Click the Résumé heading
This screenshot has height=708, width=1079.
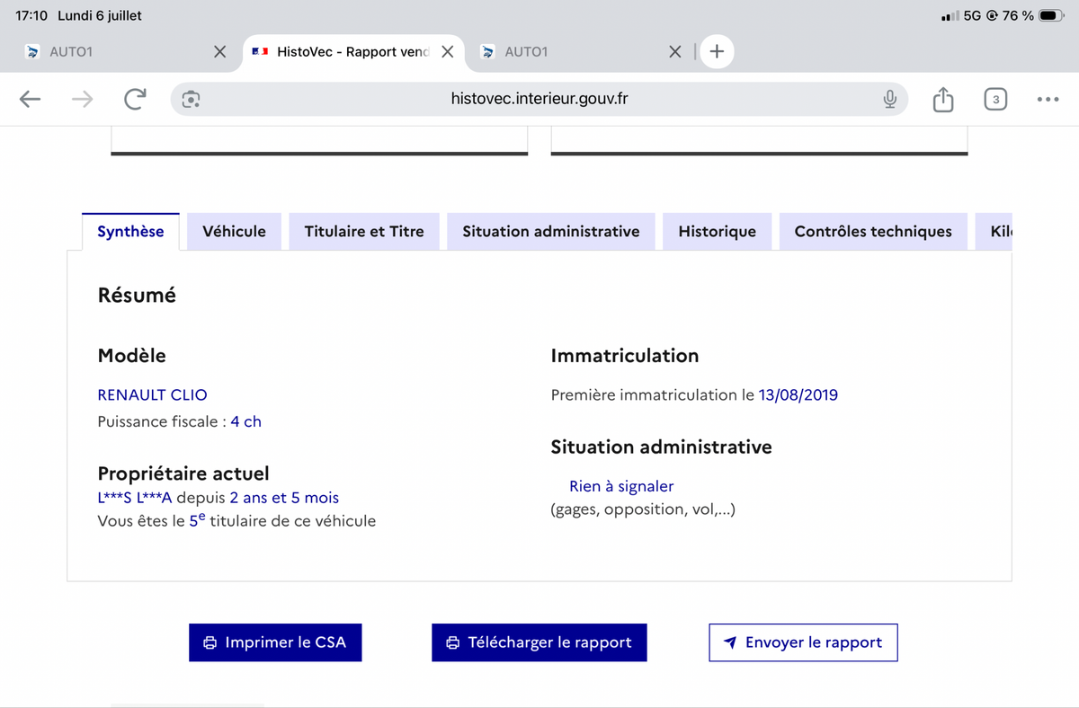click(x=137, y=295)
